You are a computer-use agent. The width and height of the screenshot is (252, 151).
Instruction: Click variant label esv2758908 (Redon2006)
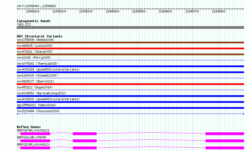[x=36, y=40]
